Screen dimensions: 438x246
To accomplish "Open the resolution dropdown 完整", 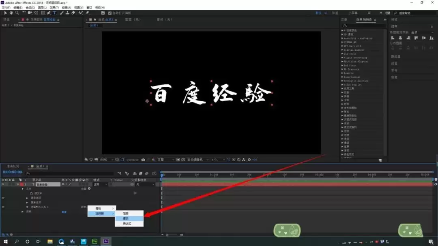I will click(165, 160).
